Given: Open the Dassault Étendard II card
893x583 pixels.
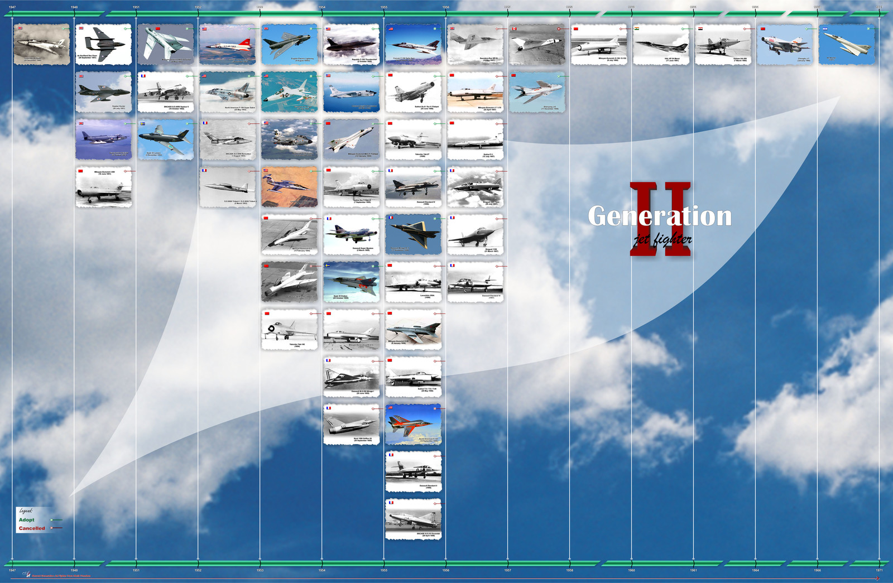Looking at the screenshot, I should tap(414, 472).
